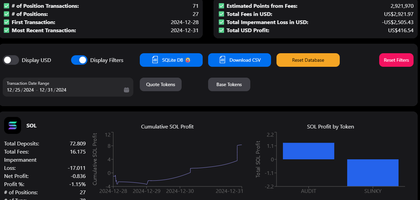Click the end date 12/31/2024 field
Screen dimensions: 420x200
pyautogui.click(x=53, y=90)
